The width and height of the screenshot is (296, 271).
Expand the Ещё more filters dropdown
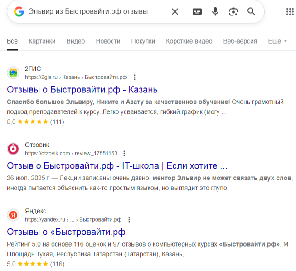[277, 41]
